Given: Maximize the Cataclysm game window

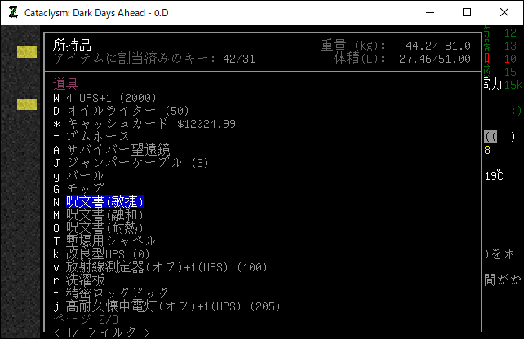Looking at the screenshot, I should tap(467, 12).
